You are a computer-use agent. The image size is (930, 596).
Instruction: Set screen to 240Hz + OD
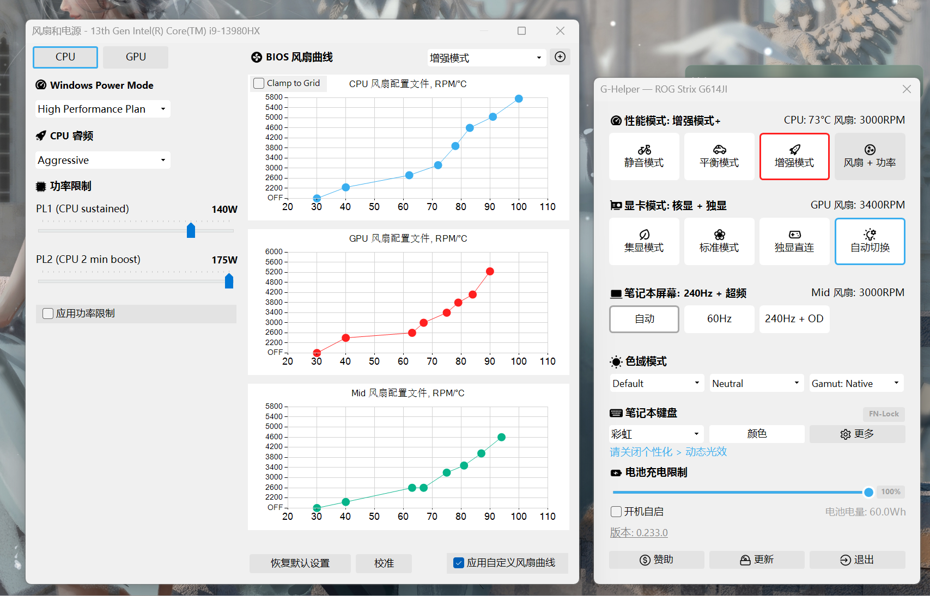click(794, 318)
